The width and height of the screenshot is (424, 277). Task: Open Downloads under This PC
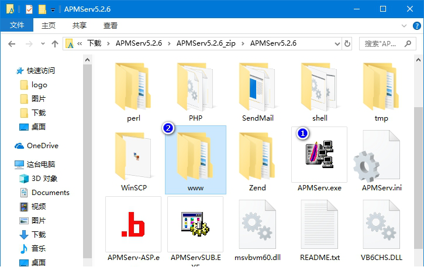(33, 234)
